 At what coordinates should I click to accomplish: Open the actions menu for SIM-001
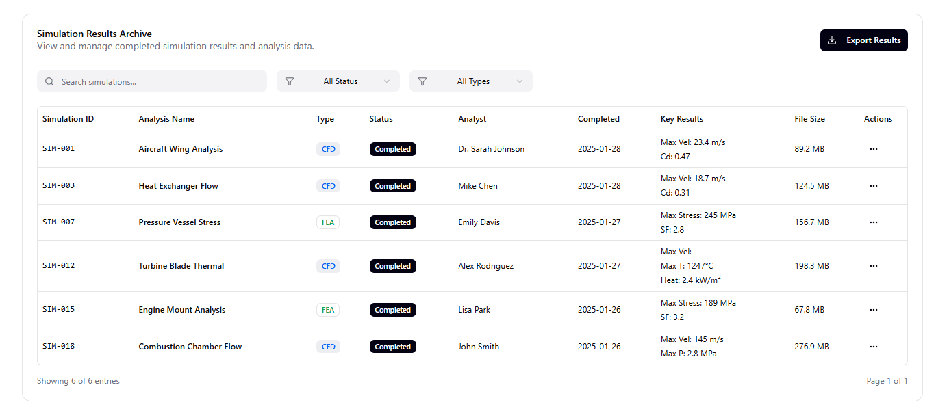873,148
